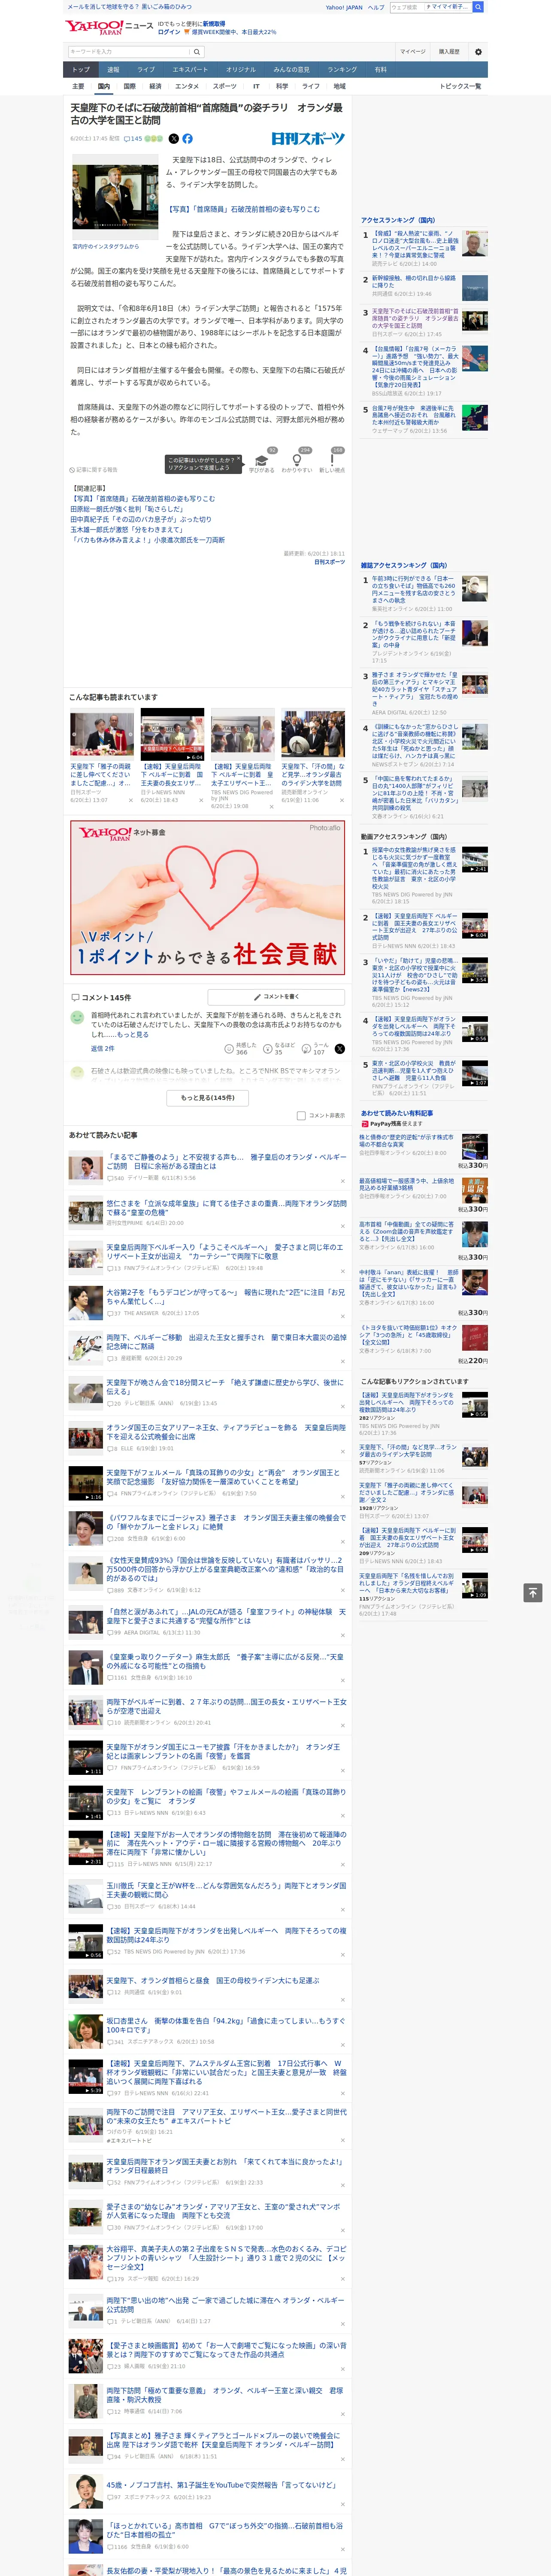This screenshot has width=551, height=2576.
Task: Select the スポーツ category
Action: (x=225, y=86)
